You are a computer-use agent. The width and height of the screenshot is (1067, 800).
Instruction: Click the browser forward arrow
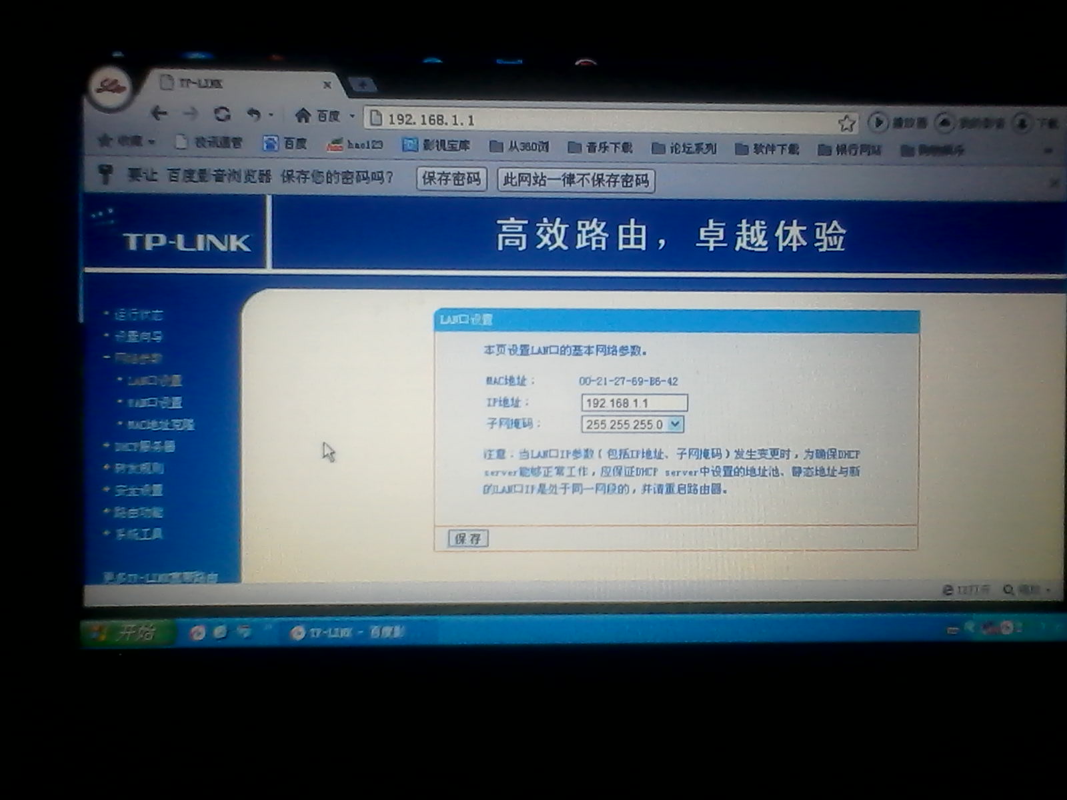(x=191, y=114)
